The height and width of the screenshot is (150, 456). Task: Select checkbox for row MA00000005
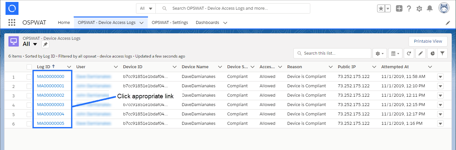tap(29, 124)
